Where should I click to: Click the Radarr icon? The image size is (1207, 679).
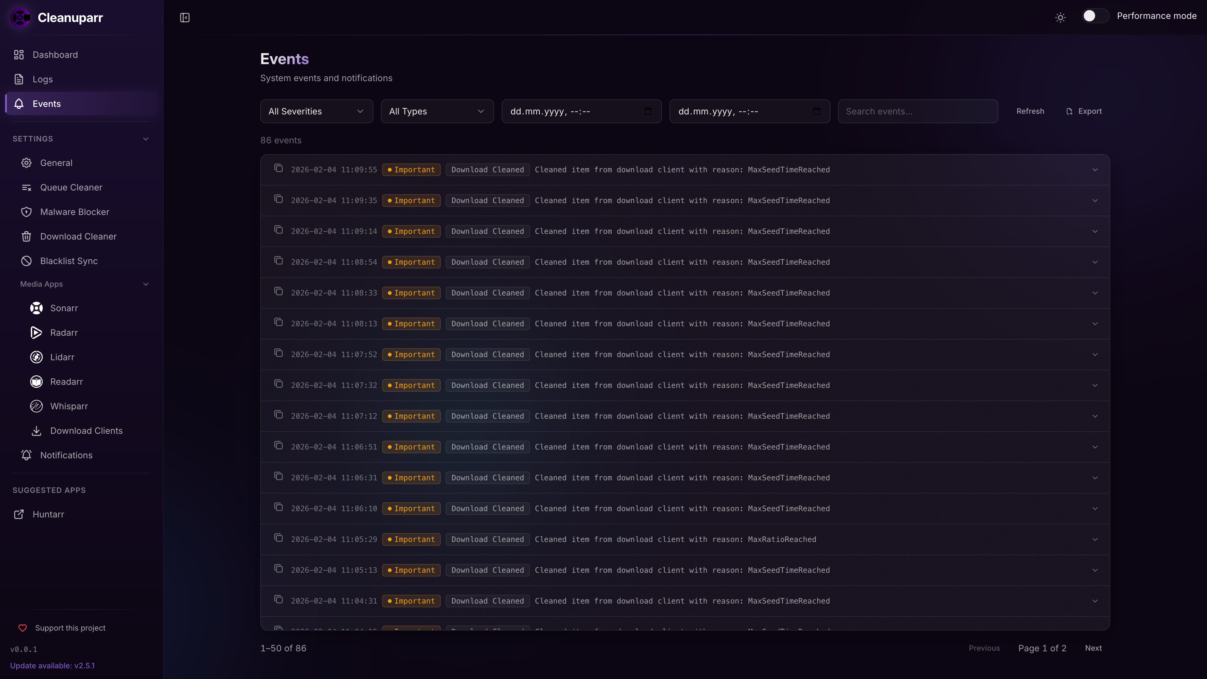pyautogui.click(x=36, y=333)
